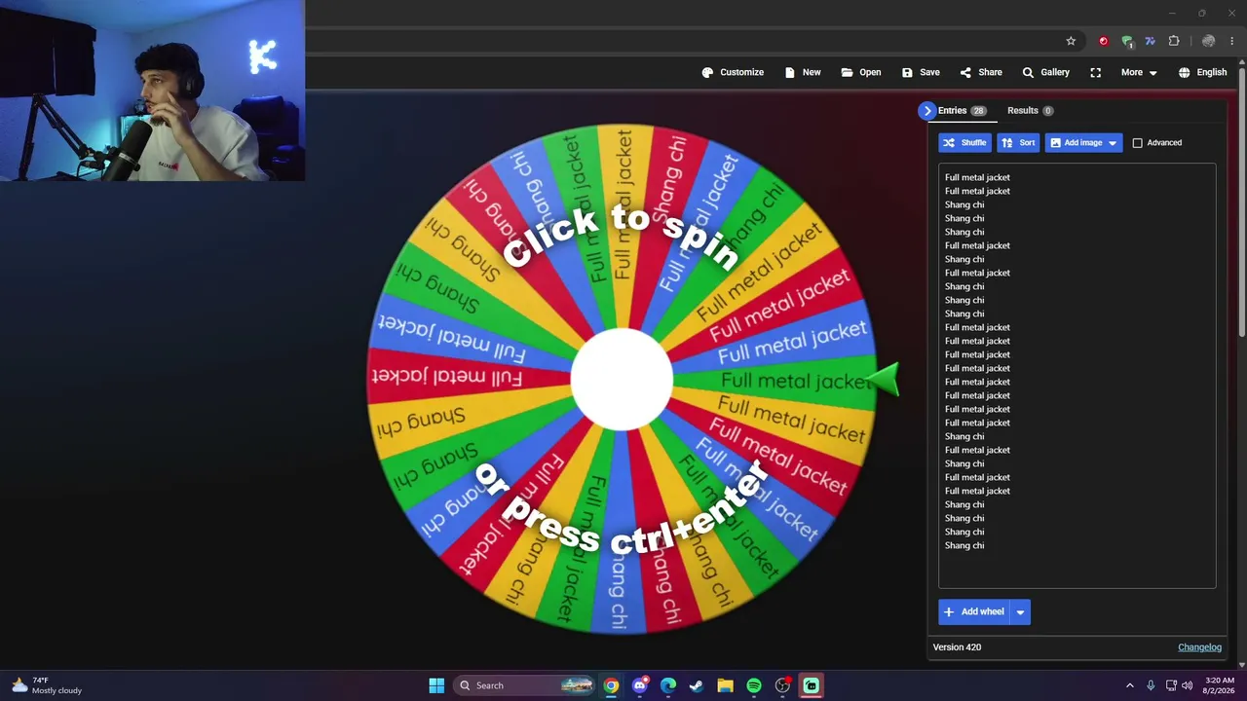Open the green shield extension with badge

tap(1127, 41)
